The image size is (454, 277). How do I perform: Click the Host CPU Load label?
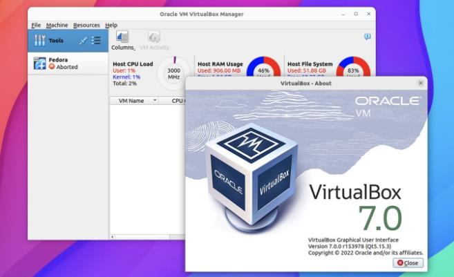(x=133, y=64)
